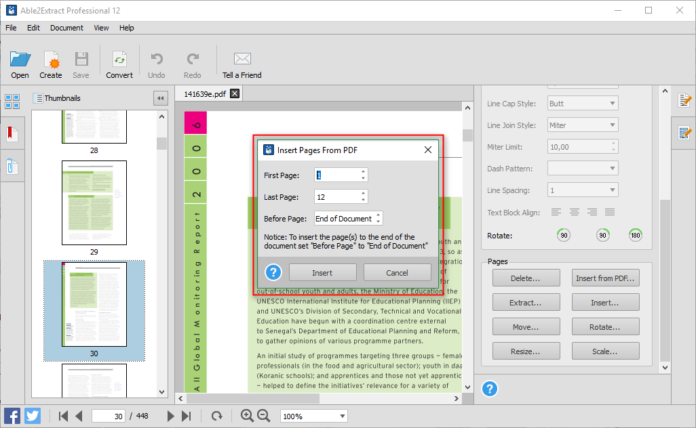Screen dimensions: 696x428
Task: Click the Miter Limit value field
Action: (583, 147)
